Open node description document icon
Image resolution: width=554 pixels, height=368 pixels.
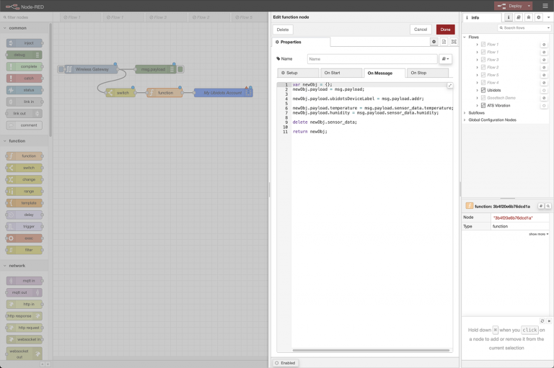click(x=444, y=42)
